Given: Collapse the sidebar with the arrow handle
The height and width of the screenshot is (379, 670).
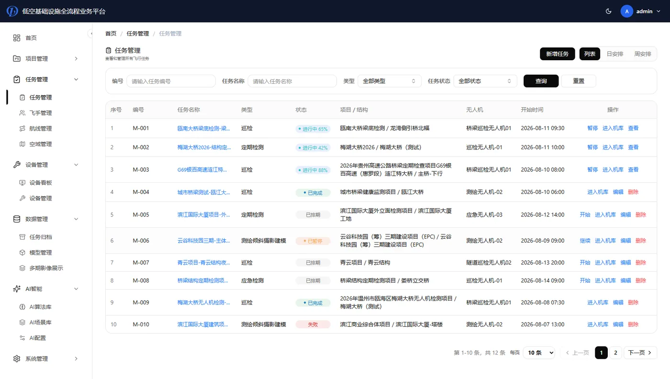Looking at the screenshot, I should pos(90,33).
